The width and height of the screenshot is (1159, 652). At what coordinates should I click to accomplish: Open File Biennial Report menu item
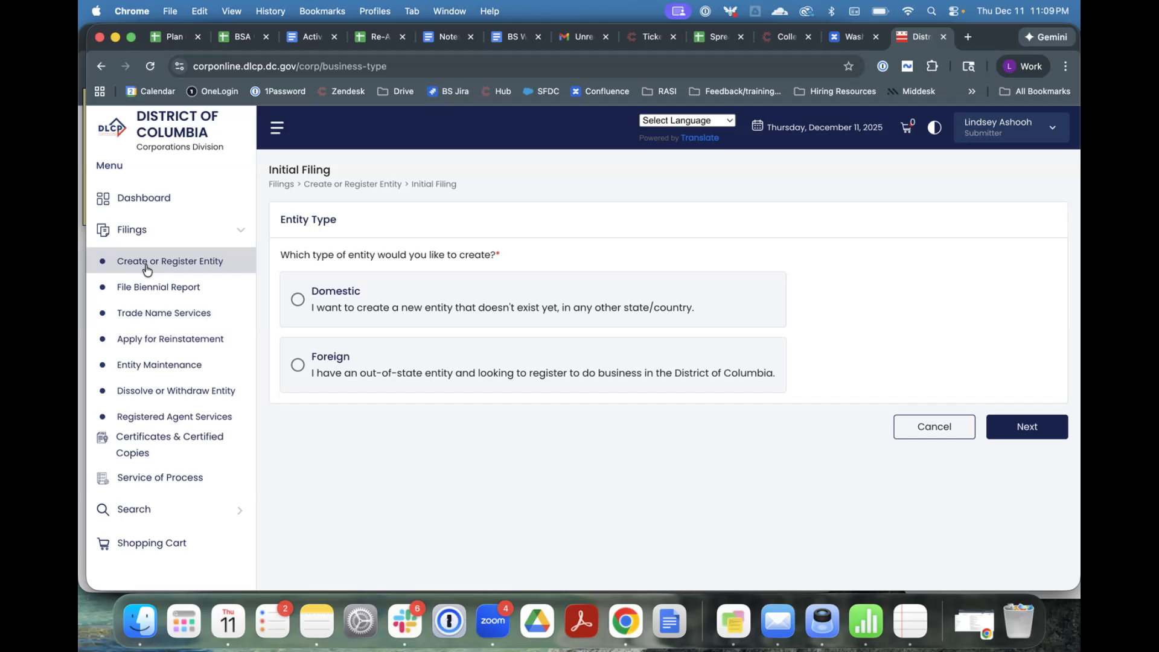[x=158, y=287]
